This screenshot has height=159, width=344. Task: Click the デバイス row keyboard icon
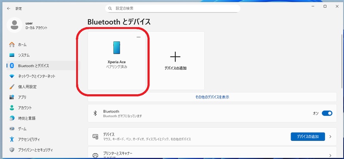95,137
